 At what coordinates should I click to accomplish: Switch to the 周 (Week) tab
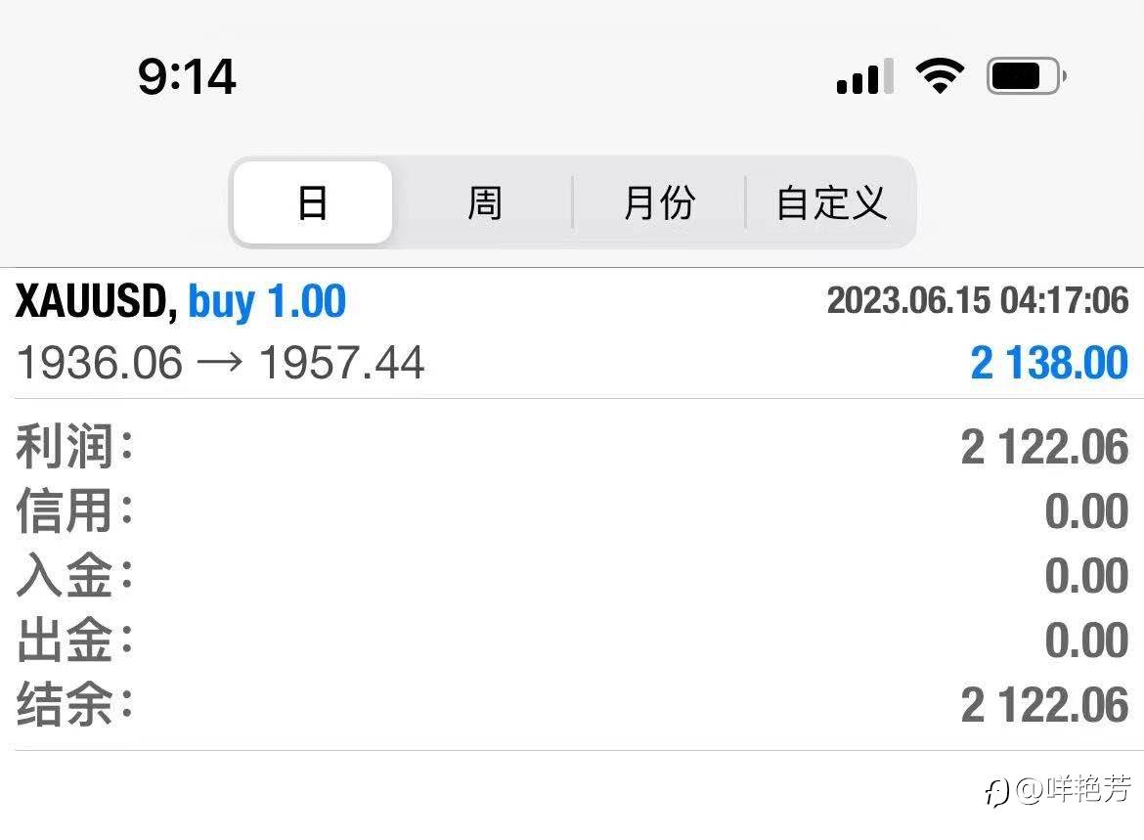pyautogui.click(x=484, y=203)
